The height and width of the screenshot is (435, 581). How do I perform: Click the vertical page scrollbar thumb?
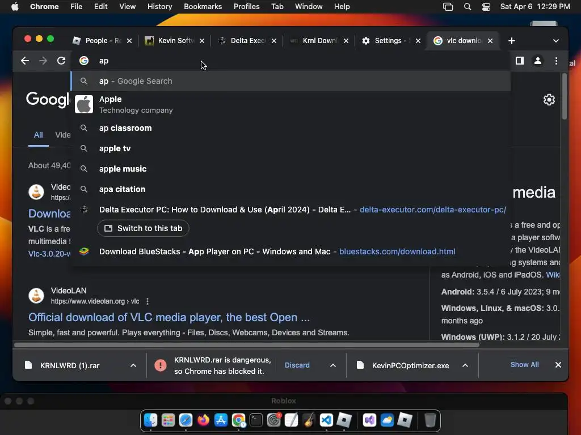565,97
